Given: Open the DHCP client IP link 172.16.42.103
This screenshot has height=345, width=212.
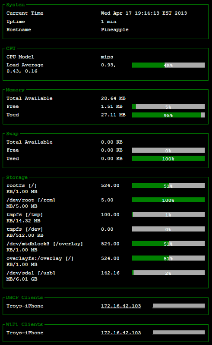Looking at the screenshot, I should point(121,306).
